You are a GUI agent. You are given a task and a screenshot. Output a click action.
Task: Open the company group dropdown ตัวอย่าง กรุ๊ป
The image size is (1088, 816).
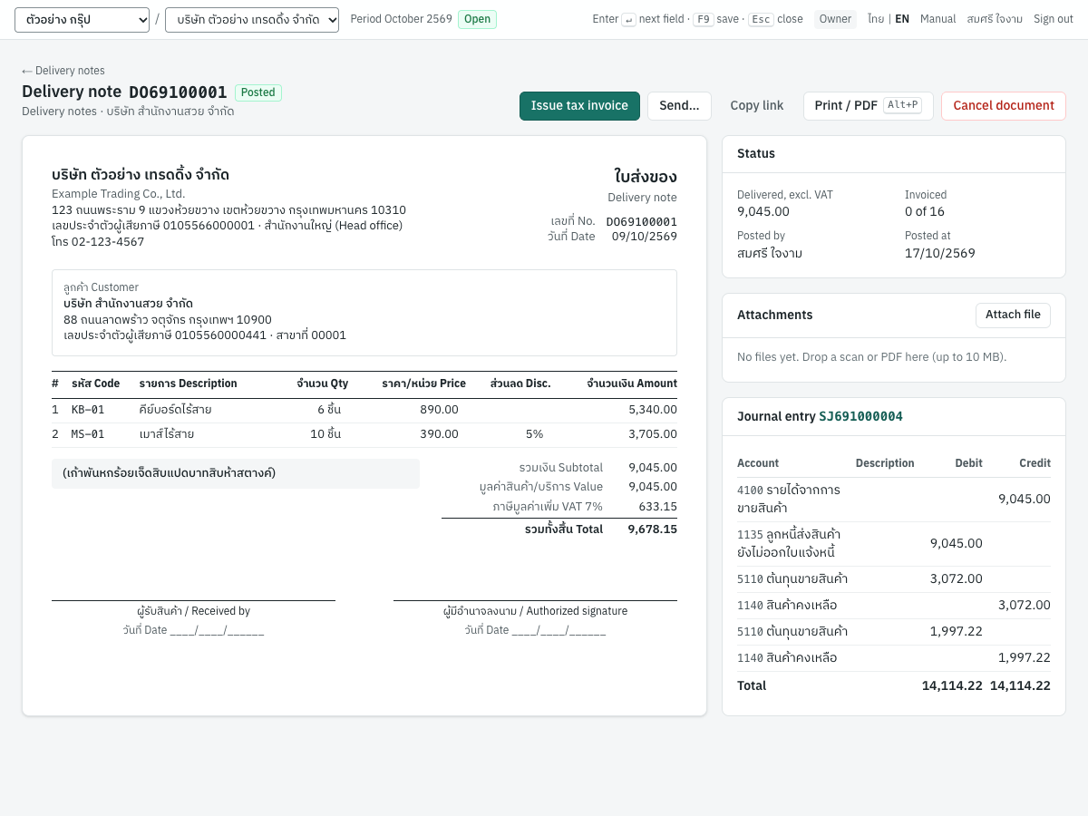point(82,19)
